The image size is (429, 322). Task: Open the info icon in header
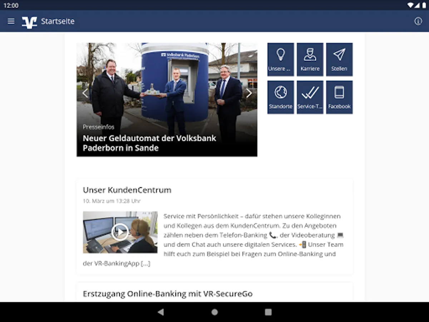click(x=418, y=21)
